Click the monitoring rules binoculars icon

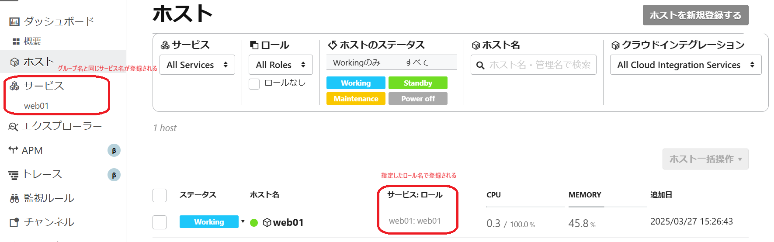coord(14,199)
